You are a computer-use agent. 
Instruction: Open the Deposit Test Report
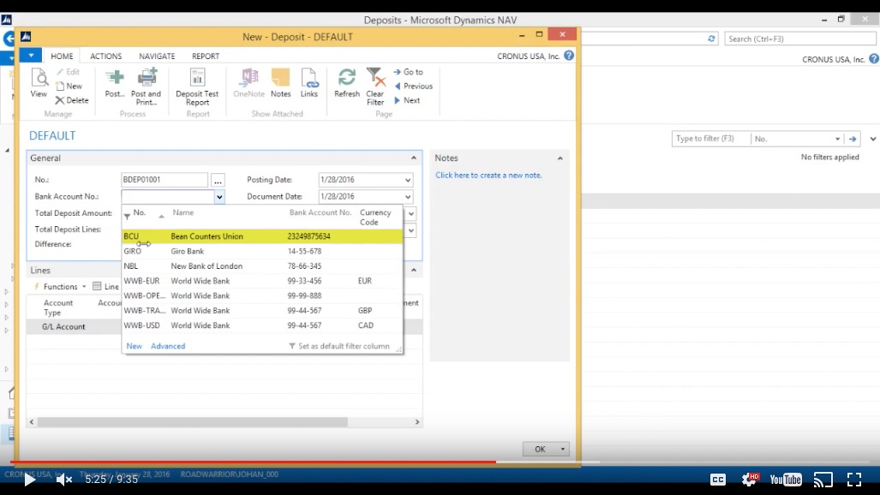point(197,86)
